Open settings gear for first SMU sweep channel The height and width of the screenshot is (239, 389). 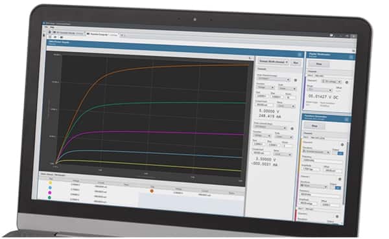296,80
